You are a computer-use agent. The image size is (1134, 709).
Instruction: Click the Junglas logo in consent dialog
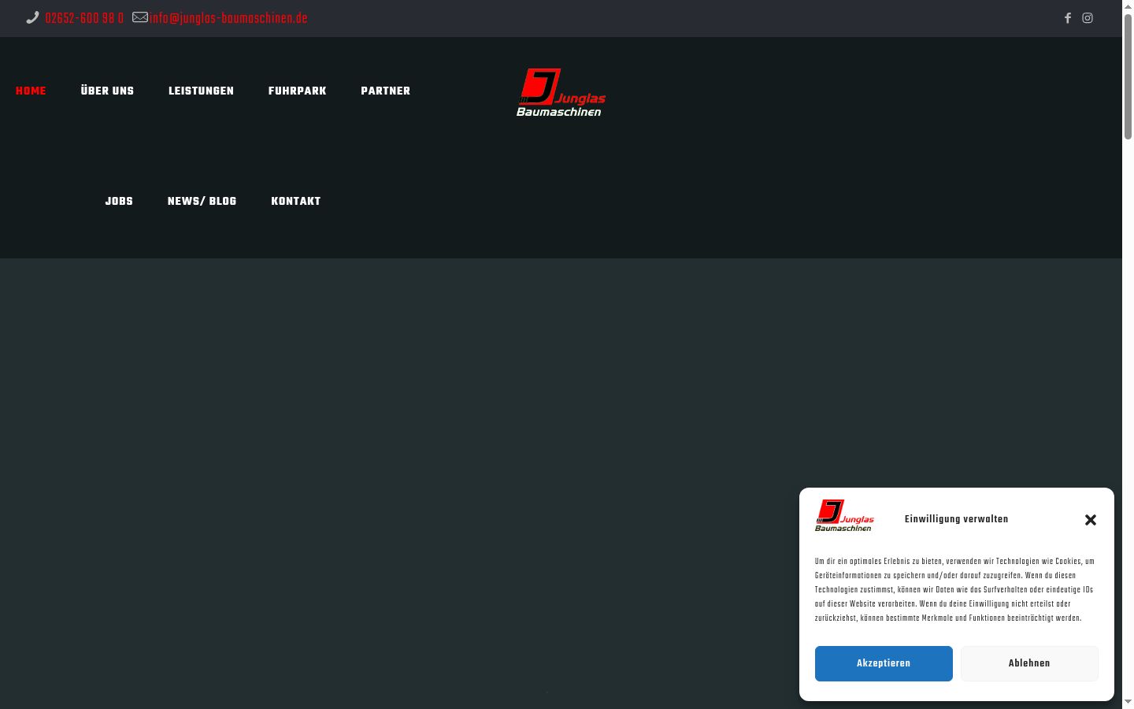click(844, 515)
